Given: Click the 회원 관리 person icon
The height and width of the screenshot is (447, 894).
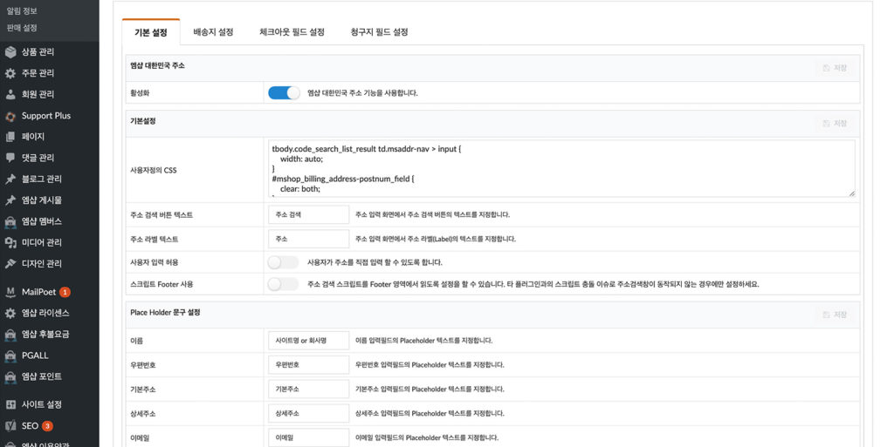Looking at the screenshot, I should (x=10, y=94).
